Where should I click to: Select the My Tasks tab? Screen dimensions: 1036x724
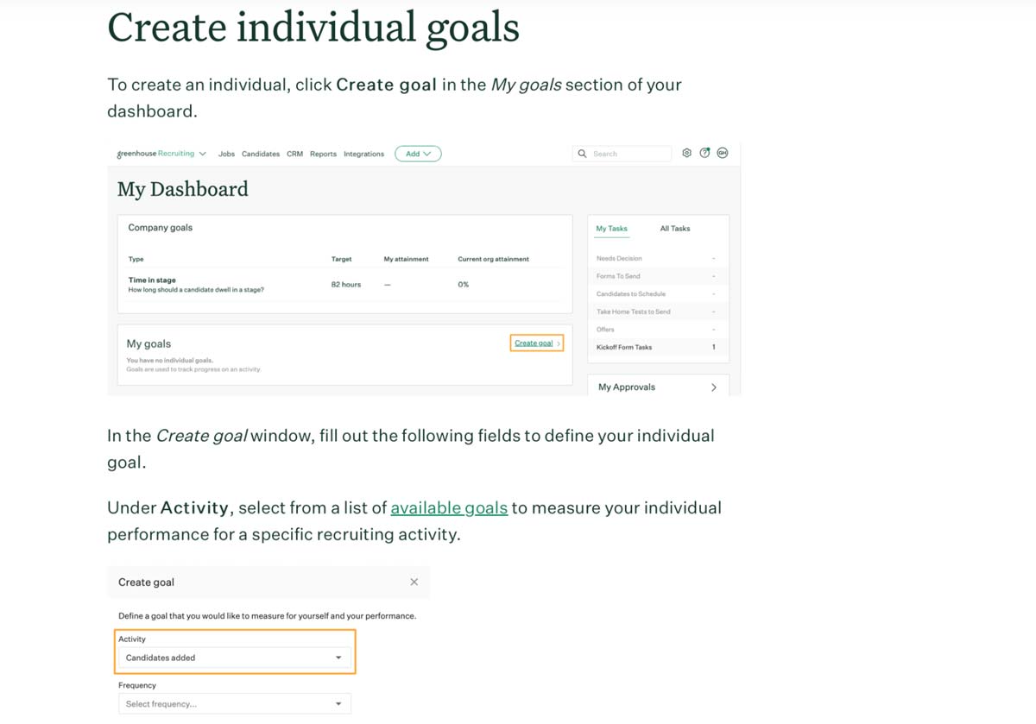611,228
